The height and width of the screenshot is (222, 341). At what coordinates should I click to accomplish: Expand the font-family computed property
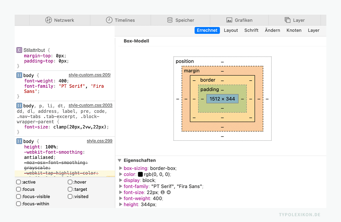click(121, 186)
